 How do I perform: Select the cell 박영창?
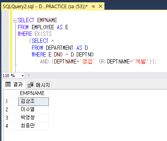[x=34, y=118]
